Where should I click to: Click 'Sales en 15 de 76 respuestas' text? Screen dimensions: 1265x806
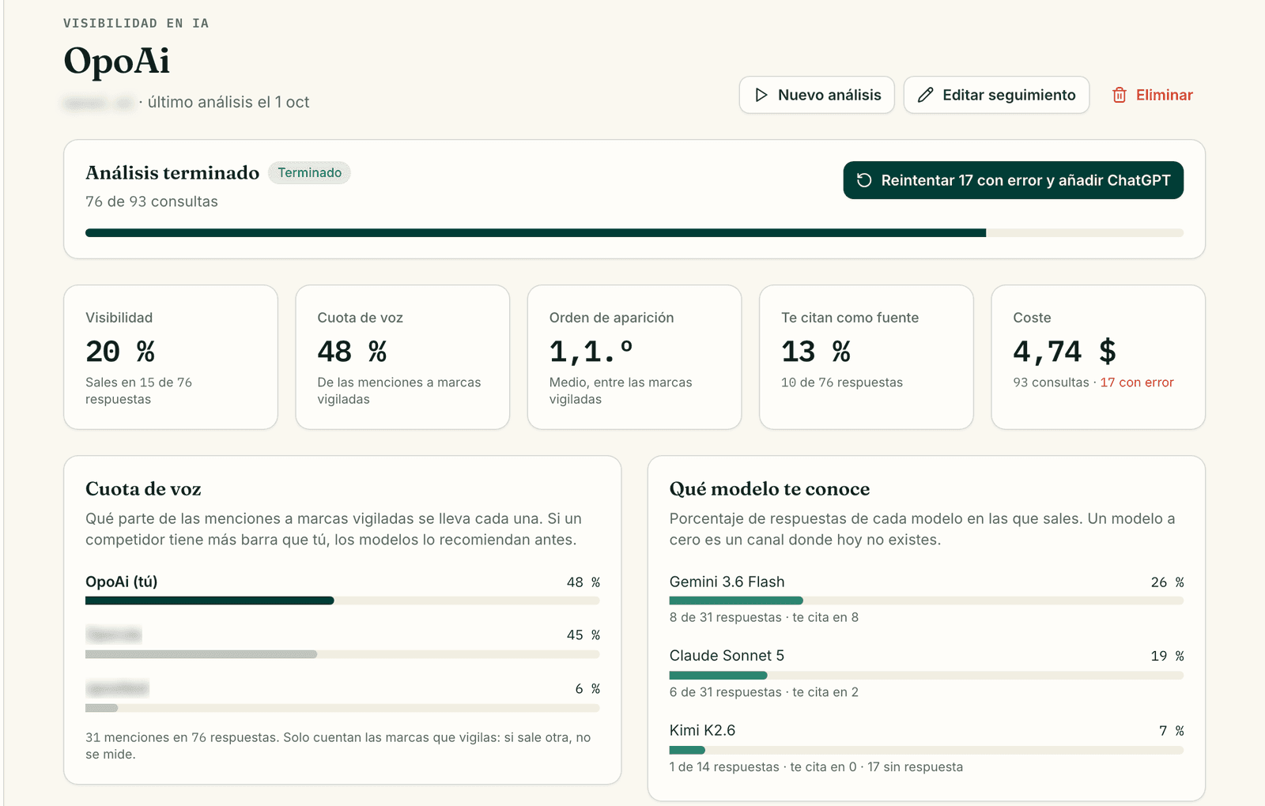tap(139, 390)
